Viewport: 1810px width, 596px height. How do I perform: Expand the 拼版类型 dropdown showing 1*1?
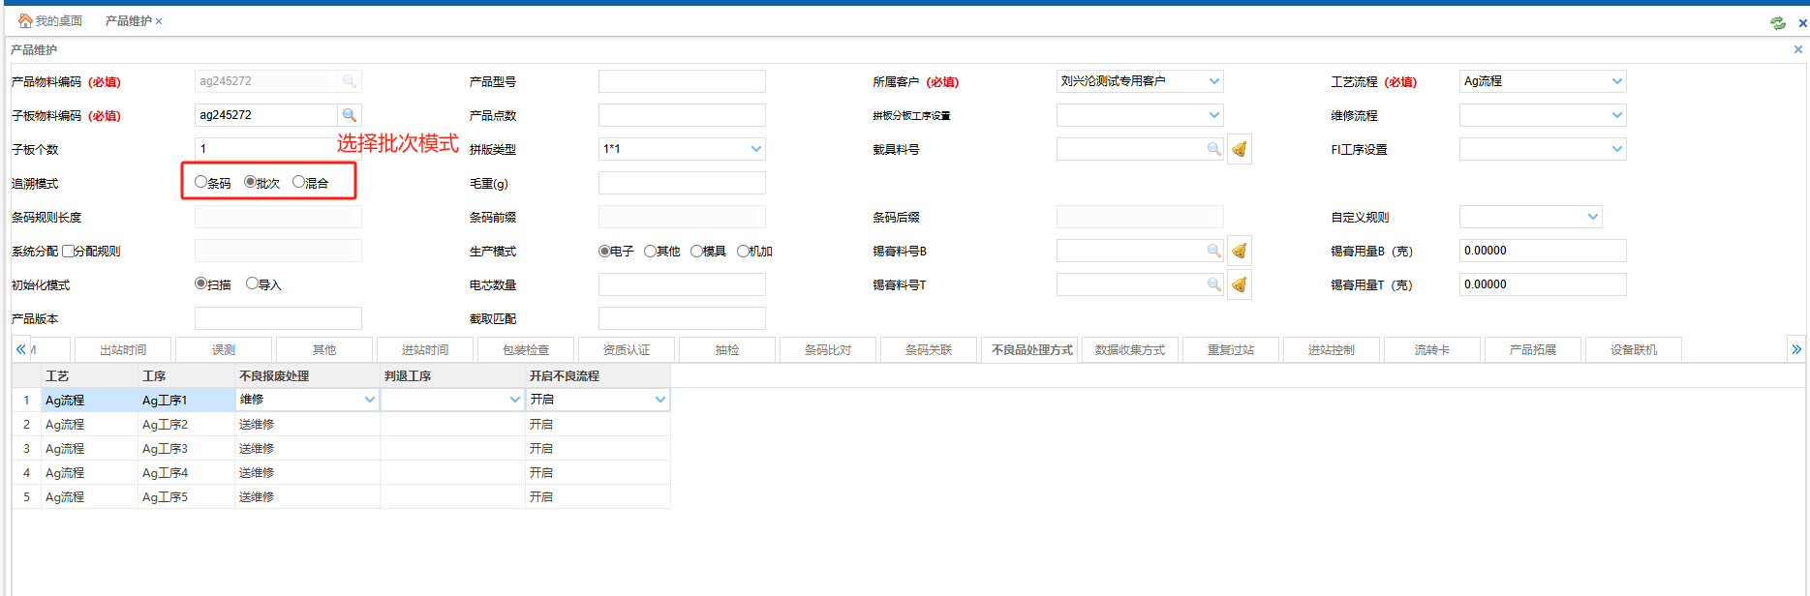[x=755, y=149]
